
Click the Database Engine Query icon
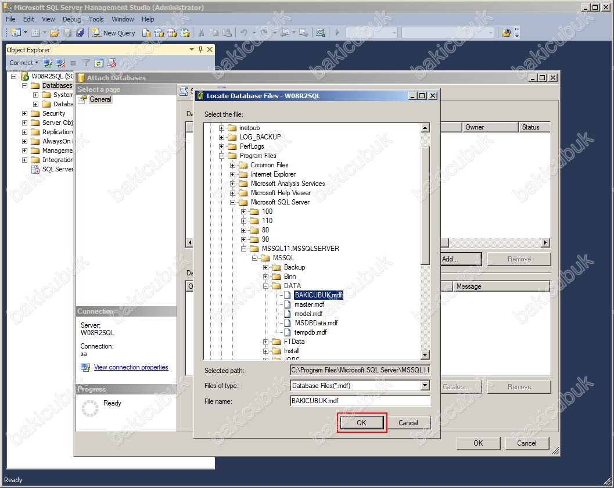click(x=146, y=33)
